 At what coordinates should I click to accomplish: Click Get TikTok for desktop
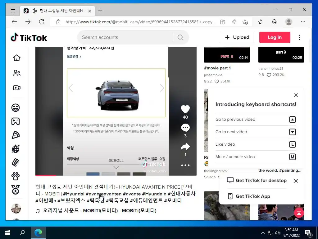[257, 180]
